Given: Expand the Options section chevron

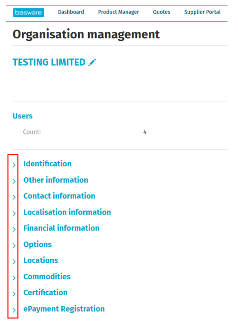Looking at the screenshot, I should (14, 246).
